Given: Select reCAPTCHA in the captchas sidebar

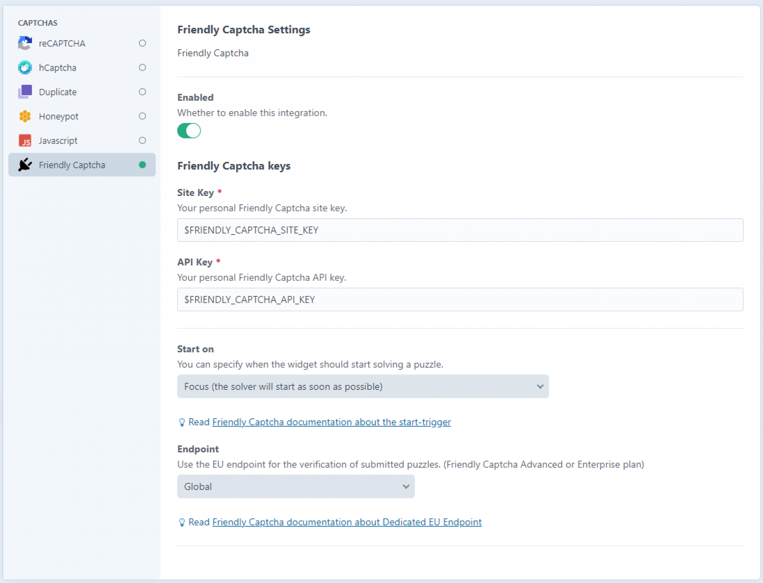Looking at the screenshot, I should coord(82,43).
